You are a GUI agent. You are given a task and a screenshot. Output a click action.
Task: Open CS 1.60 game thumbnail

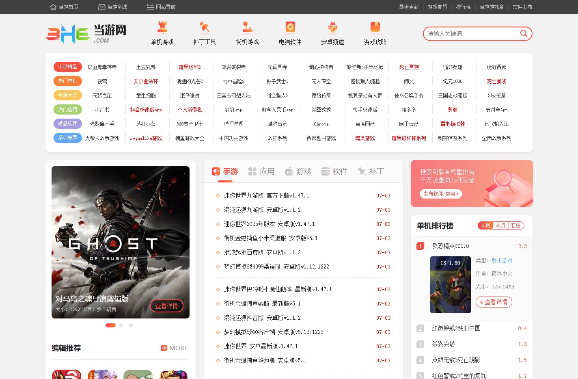pyautogui.click(x=451, y=285)
